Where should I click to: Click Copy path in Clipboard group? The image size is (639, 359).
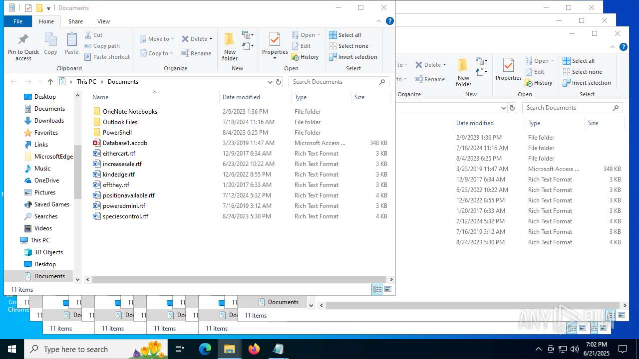point(102,46)
